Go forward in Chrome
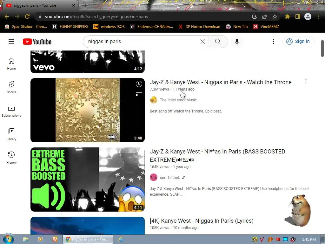The image size is (325, 244). [17, 17]
